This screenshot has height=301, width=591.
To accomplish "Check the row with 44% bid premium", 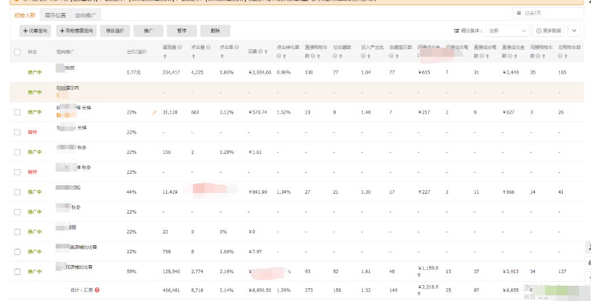I will coord(17,192).
